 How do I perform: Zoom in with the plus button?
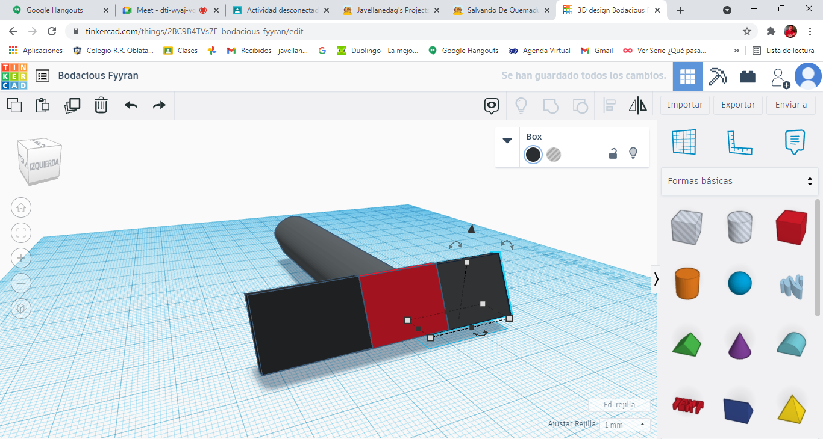point(21,258)
